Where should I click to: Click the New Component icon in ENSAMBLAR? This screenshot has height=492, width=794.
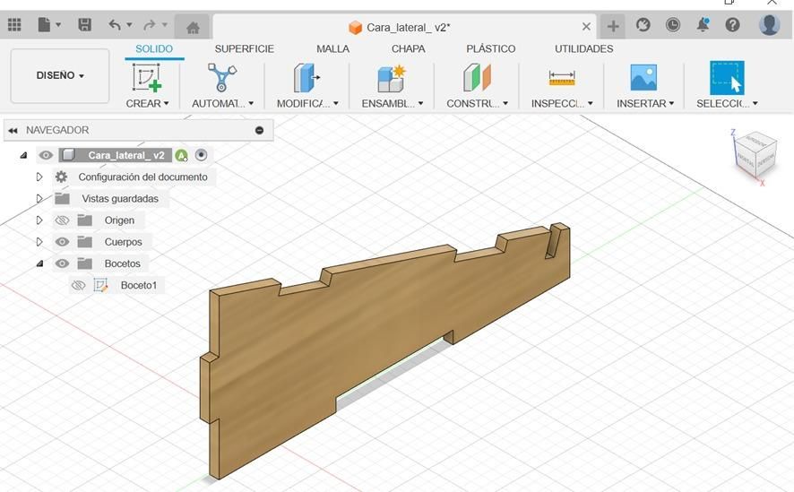coord(392,79)
